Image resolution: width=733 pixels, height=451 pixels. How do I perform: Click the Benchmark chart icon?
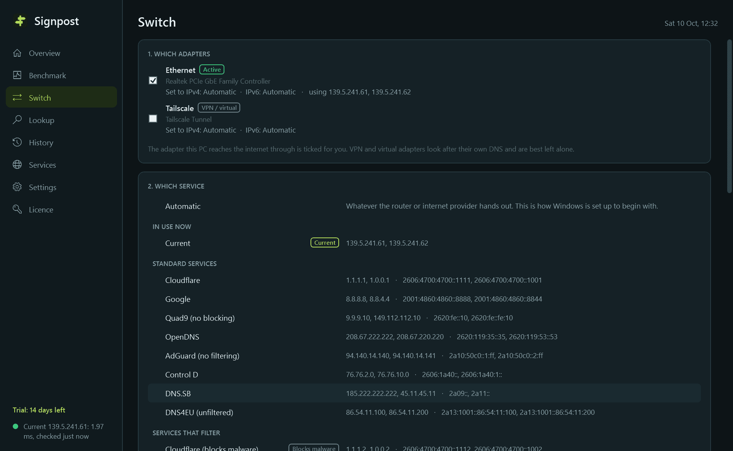(x=17, y=75)
